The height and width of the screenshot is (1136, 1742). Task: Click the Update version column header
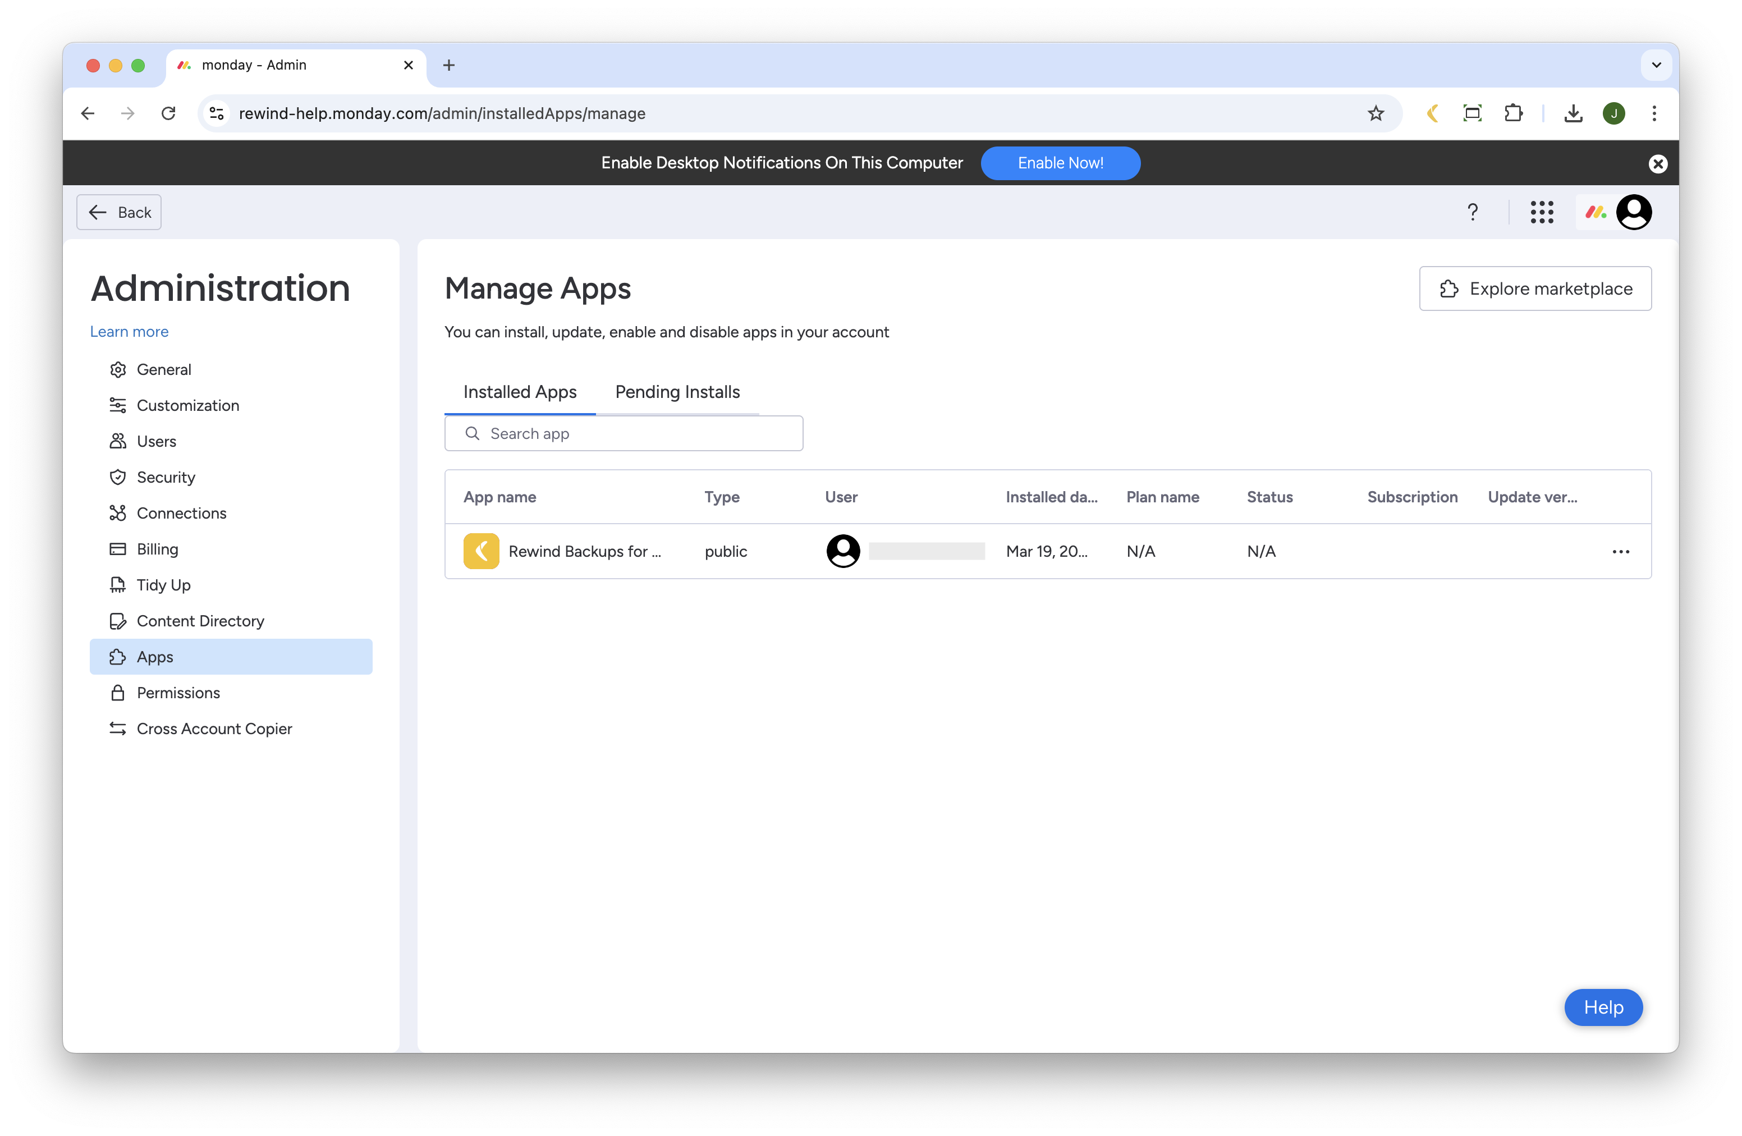point(1532,497)
